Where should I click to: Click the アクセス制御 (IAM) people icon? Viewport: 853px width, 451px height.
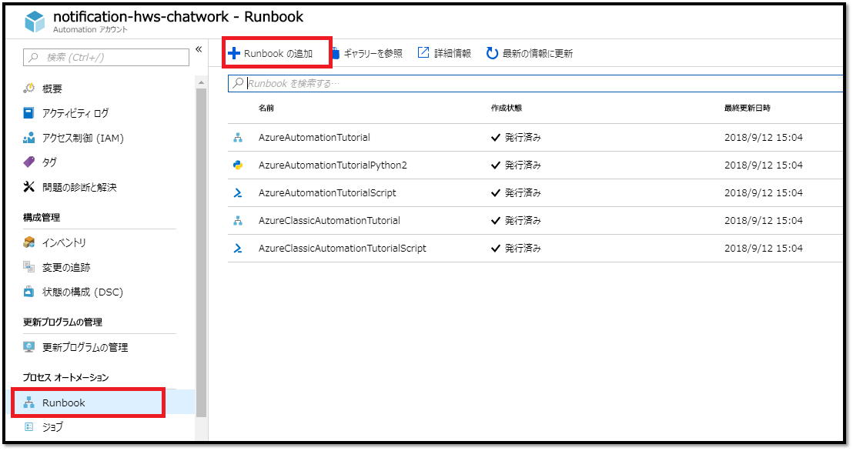pyautogui.click(x=28, y=138)
